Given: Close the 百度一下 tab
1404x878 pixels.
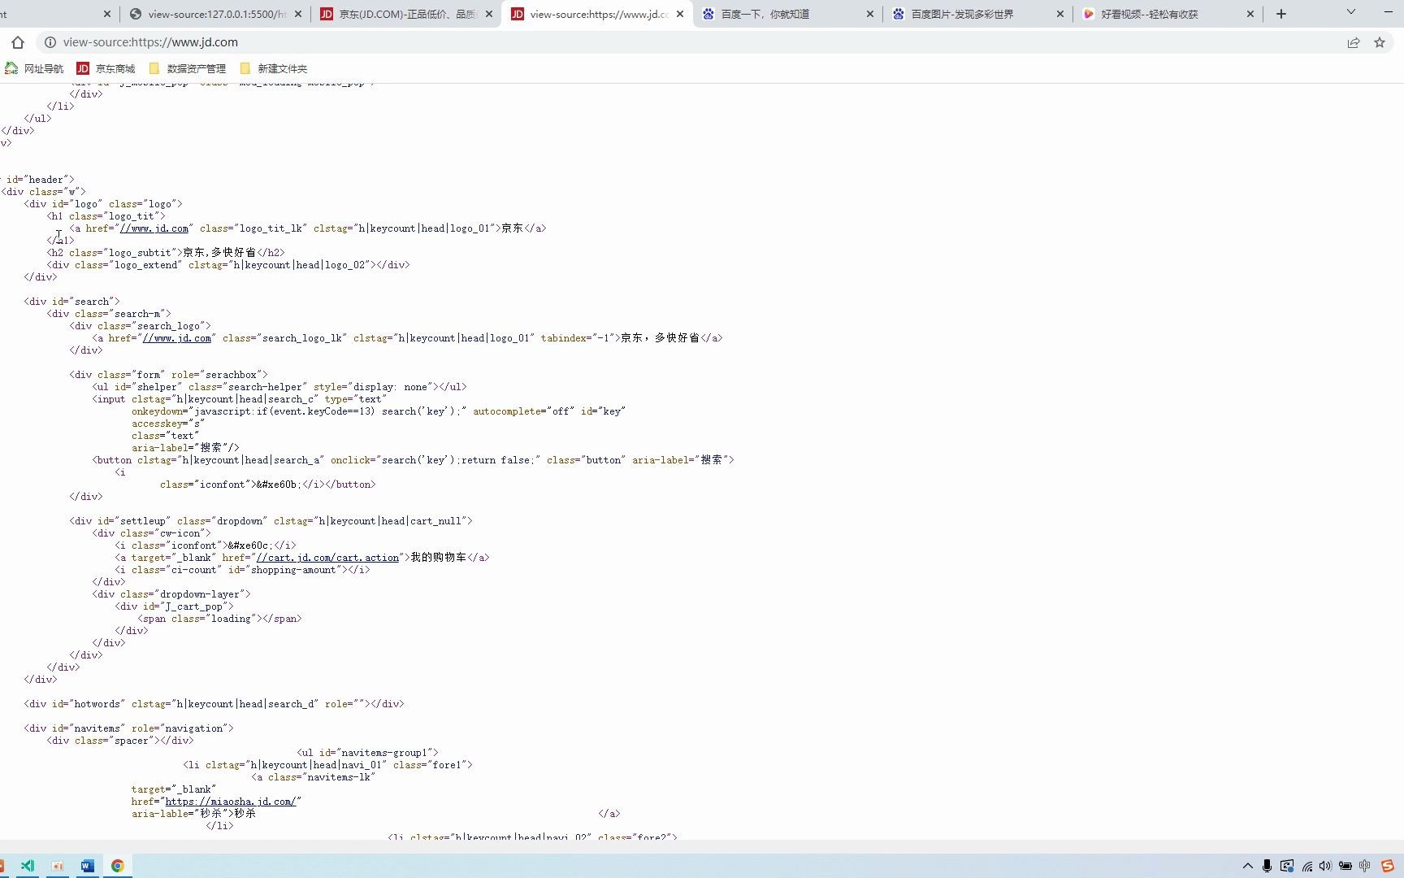Looking at the screenshot, I should (x=870, y=14).
